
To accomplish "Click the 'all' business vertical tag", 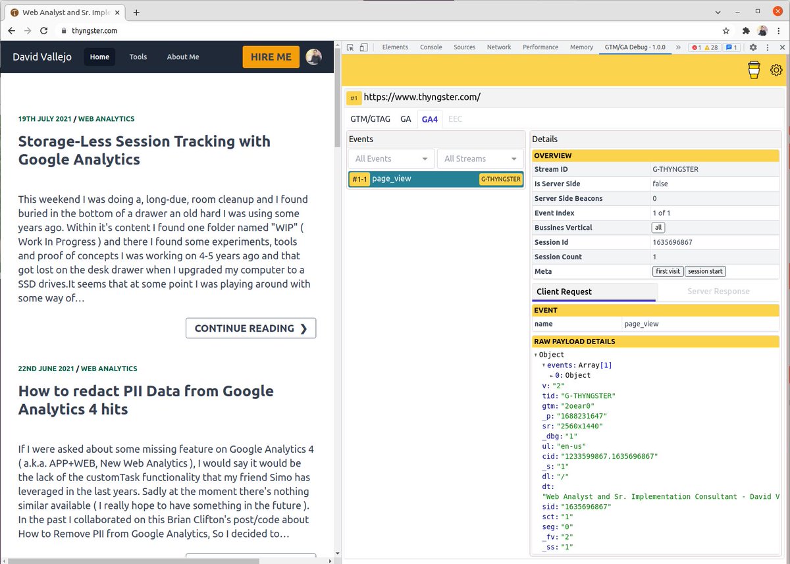I will pyautogui.click(x=658, y=228).
